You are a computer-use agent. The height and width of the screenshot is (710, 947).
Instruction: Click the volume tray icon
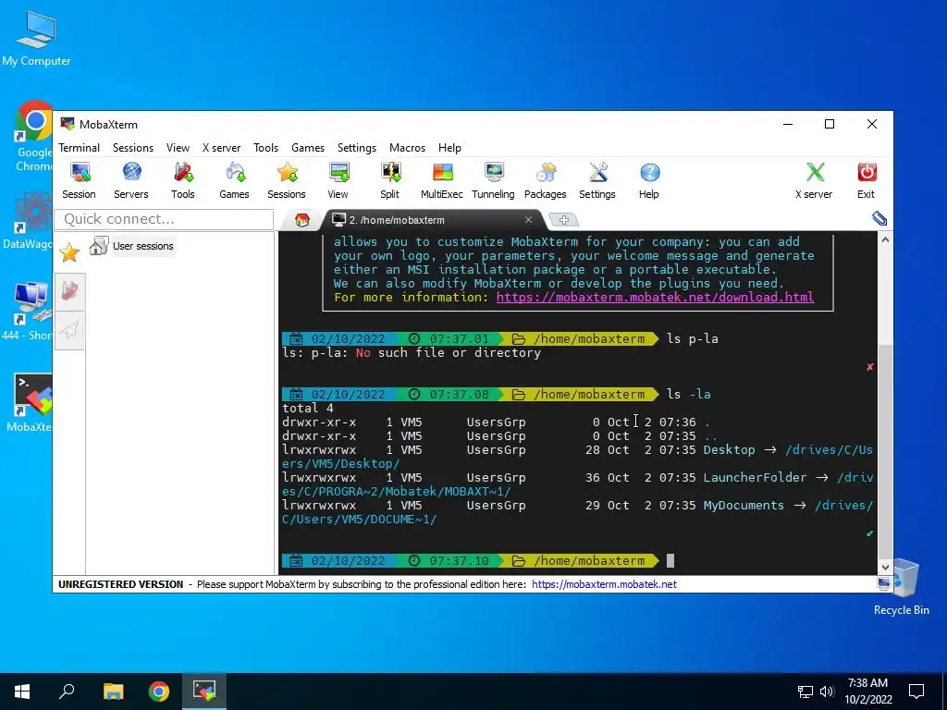(x=827, y=692)
